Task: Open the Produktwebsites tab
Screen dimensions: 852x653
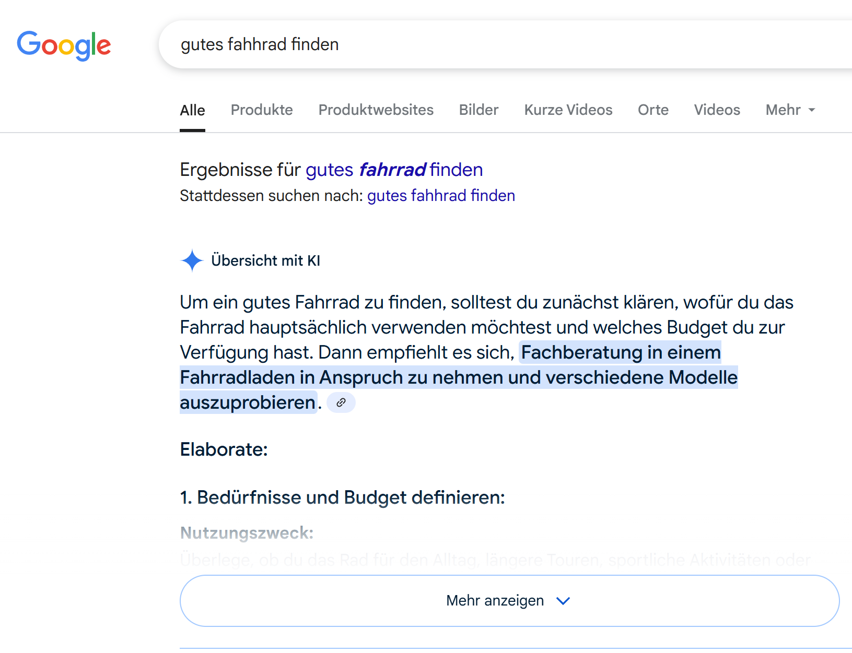Action: 376,110
